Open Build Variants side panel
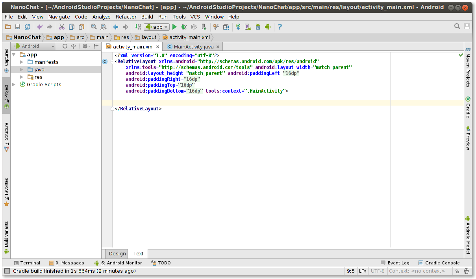 (6, 237)
